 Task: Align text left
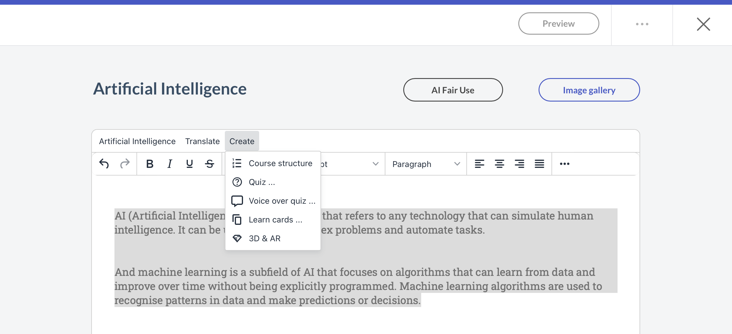480,164
